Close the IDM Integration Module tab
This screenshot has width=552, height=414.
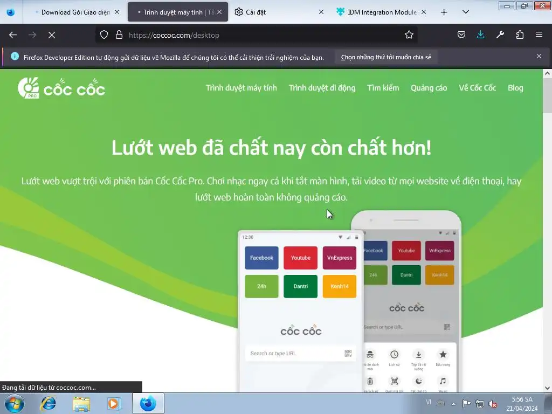[424, 12]
